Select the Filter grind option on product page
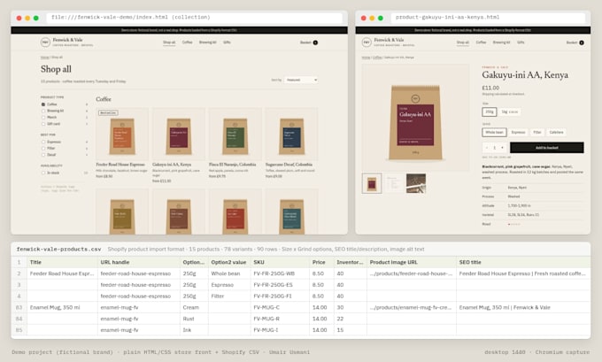This screenshot has height=362, width=602. point(537,132)
